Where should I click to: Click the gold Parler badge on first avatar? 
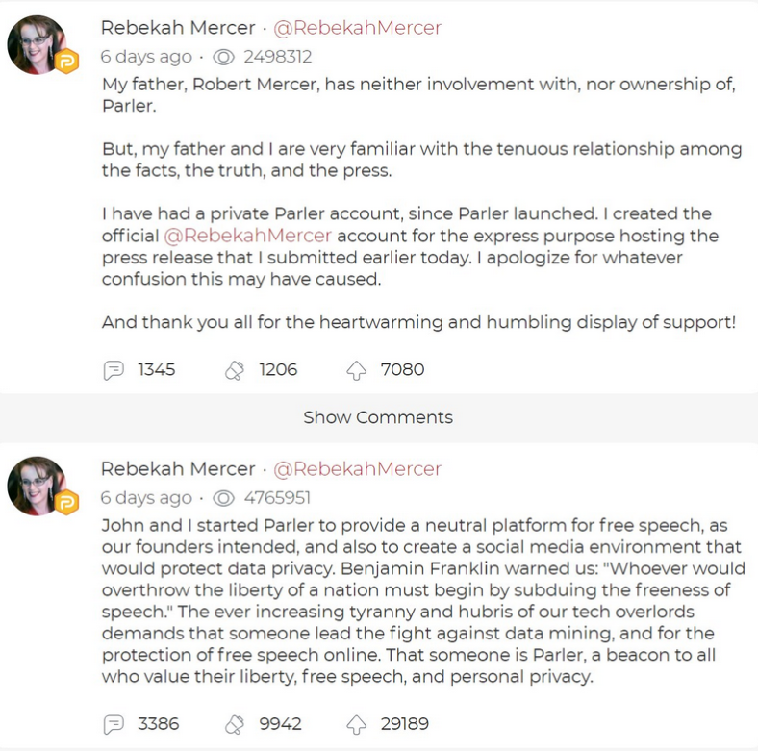coord(66,61)
